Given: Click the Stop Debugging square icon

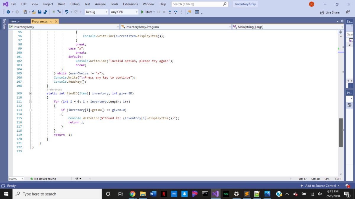Looking at the screenshot, I should 164,12.
